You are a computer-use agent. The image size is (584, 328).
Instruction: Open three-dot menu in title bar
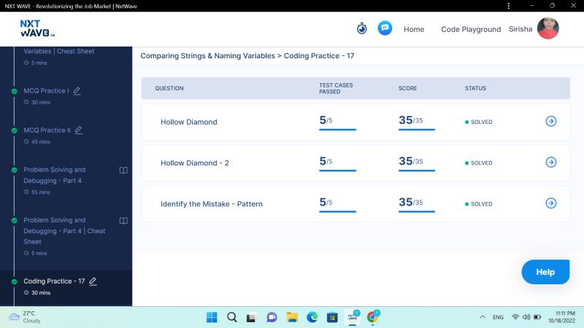[x=509, y=6]
